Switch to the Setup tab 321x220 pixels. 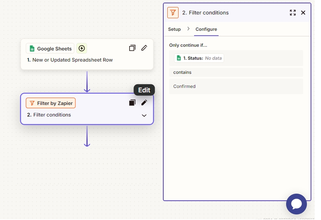click(x=174, y=29)
